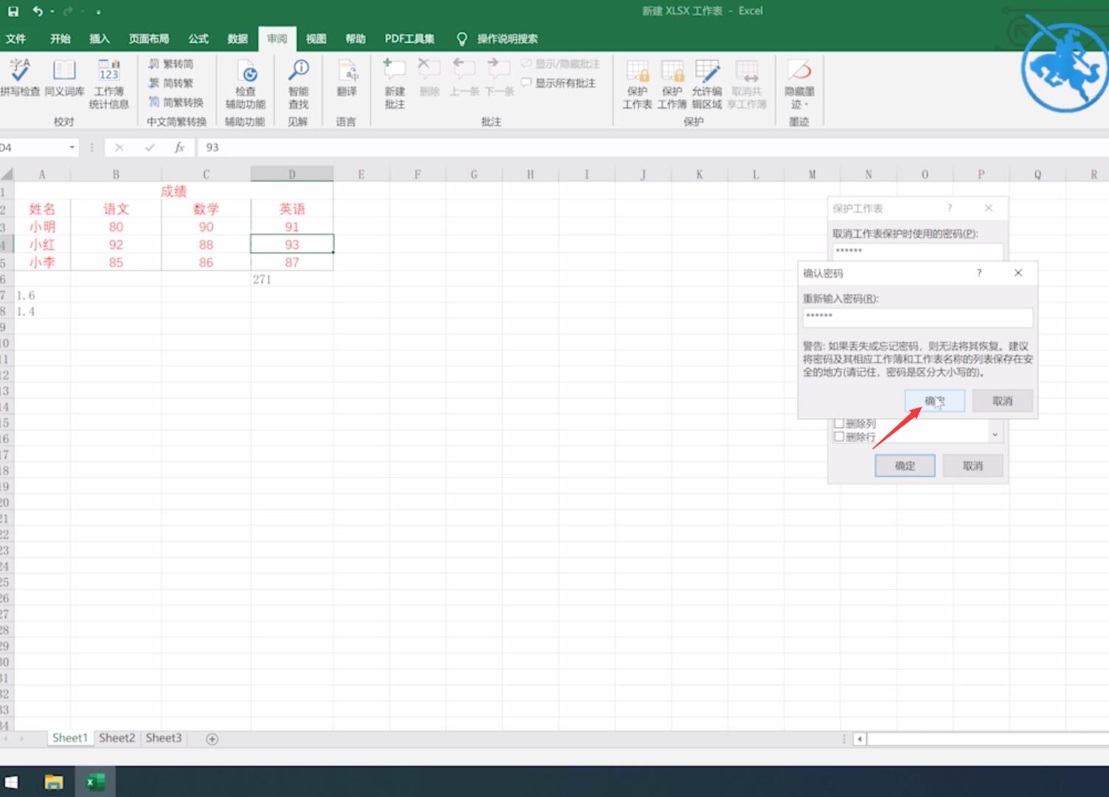
Task: Show workbook statistics (工作簿统计信息)
Action: tap(109, 83)
